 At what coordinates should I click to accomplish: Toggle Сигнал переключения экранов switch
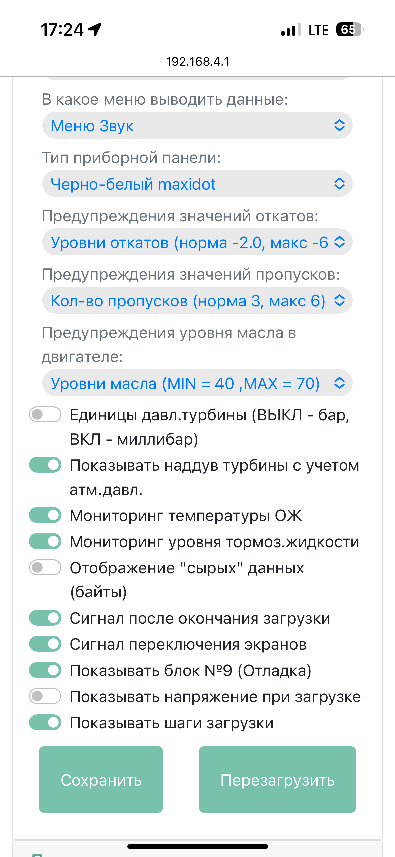(45, 644)
